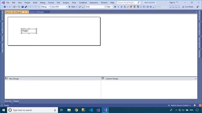
Task: Open the Windows Start menu
Action: point(3,110)
